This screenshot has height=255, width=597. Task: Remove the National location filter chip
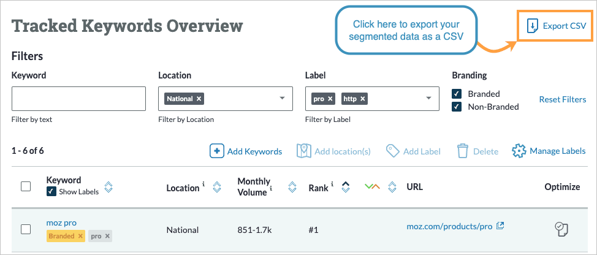[199, 99]
